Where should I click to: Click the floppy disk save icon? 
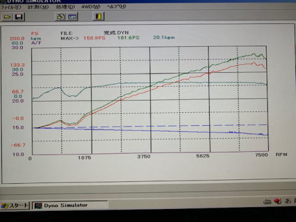[19, 17]
